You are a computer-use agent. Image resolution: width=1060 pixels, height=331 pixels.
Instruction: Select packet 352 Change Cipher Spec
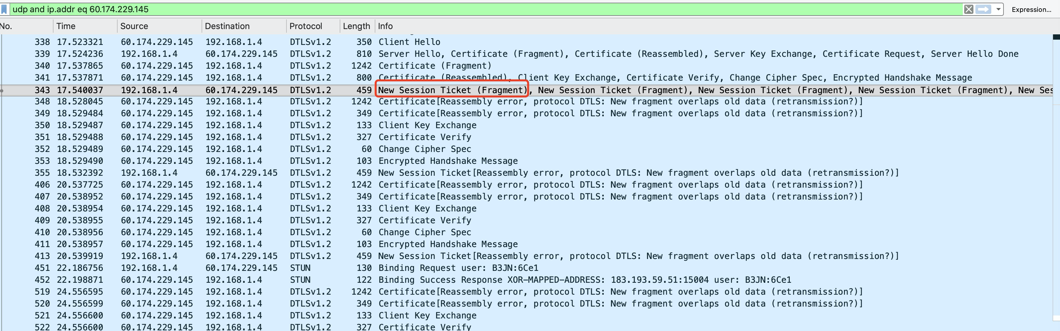[x=527, y=149]
